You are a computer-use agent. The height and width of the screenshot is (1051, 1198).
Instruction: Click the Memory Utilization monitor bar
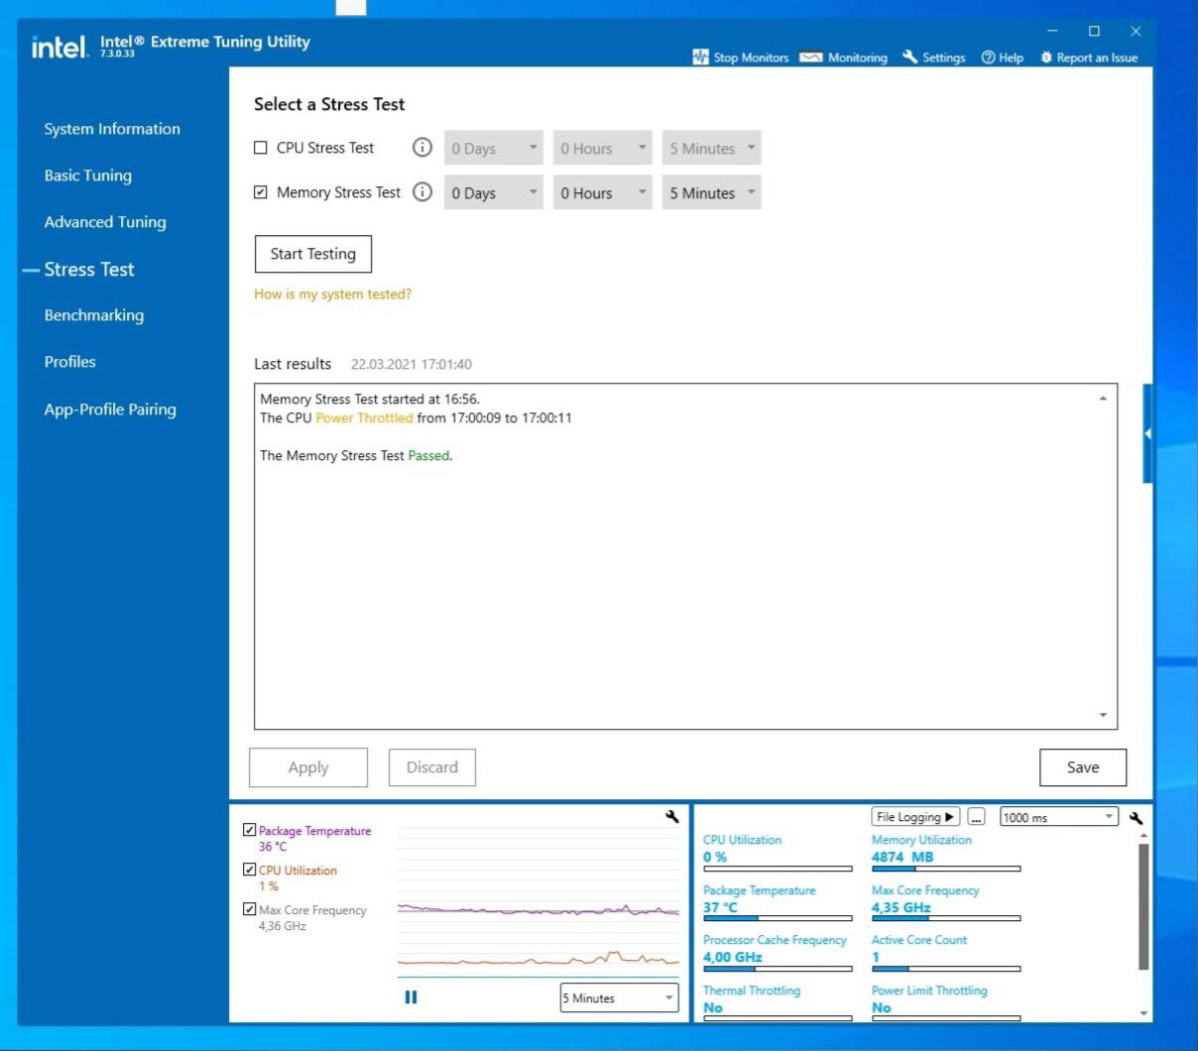click(x=946, y=869)
